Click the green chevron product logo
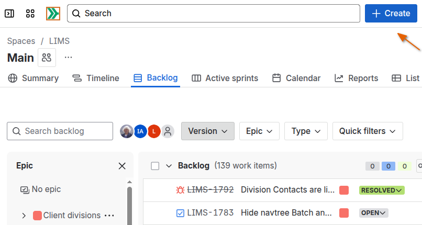This screenshot has height=225, width=422. [53, 14]
